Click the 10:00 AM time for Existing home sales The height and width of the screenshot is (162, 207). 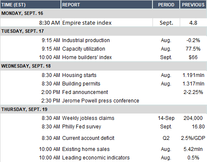click(49, 149)
